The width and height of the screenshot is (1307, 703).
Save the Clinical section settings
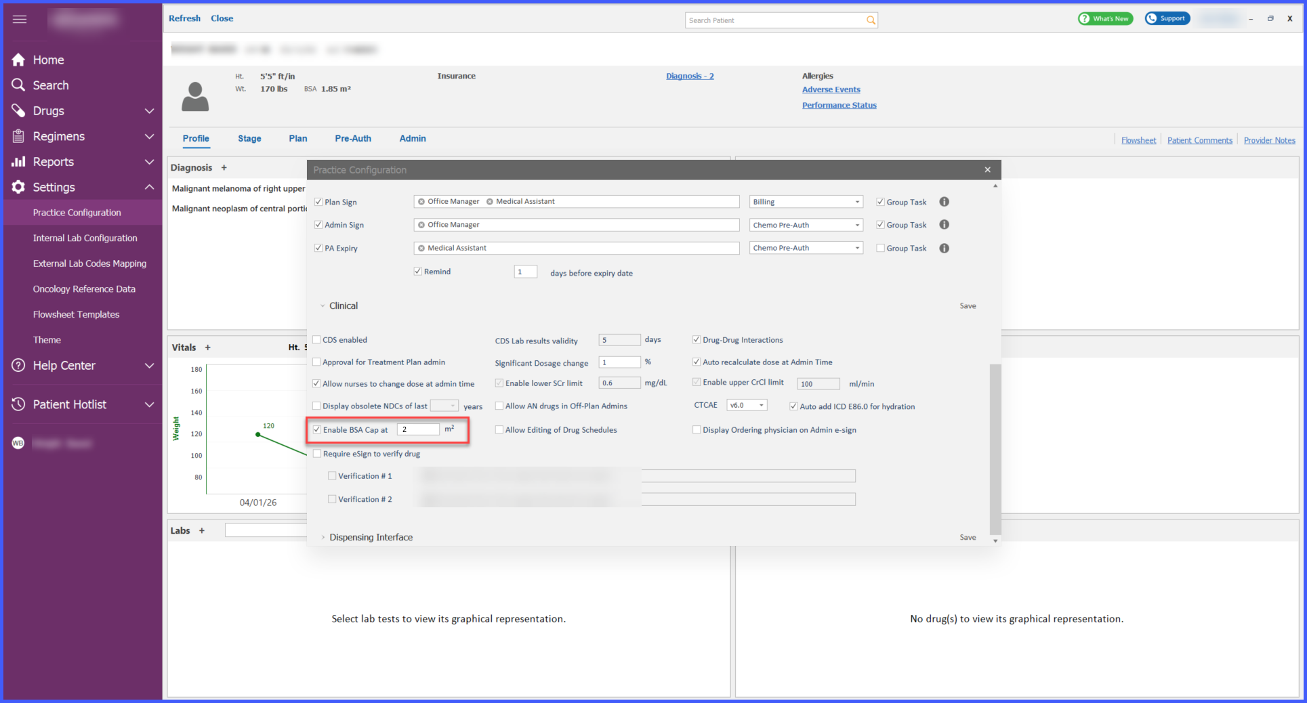click(x=968, y=306)
